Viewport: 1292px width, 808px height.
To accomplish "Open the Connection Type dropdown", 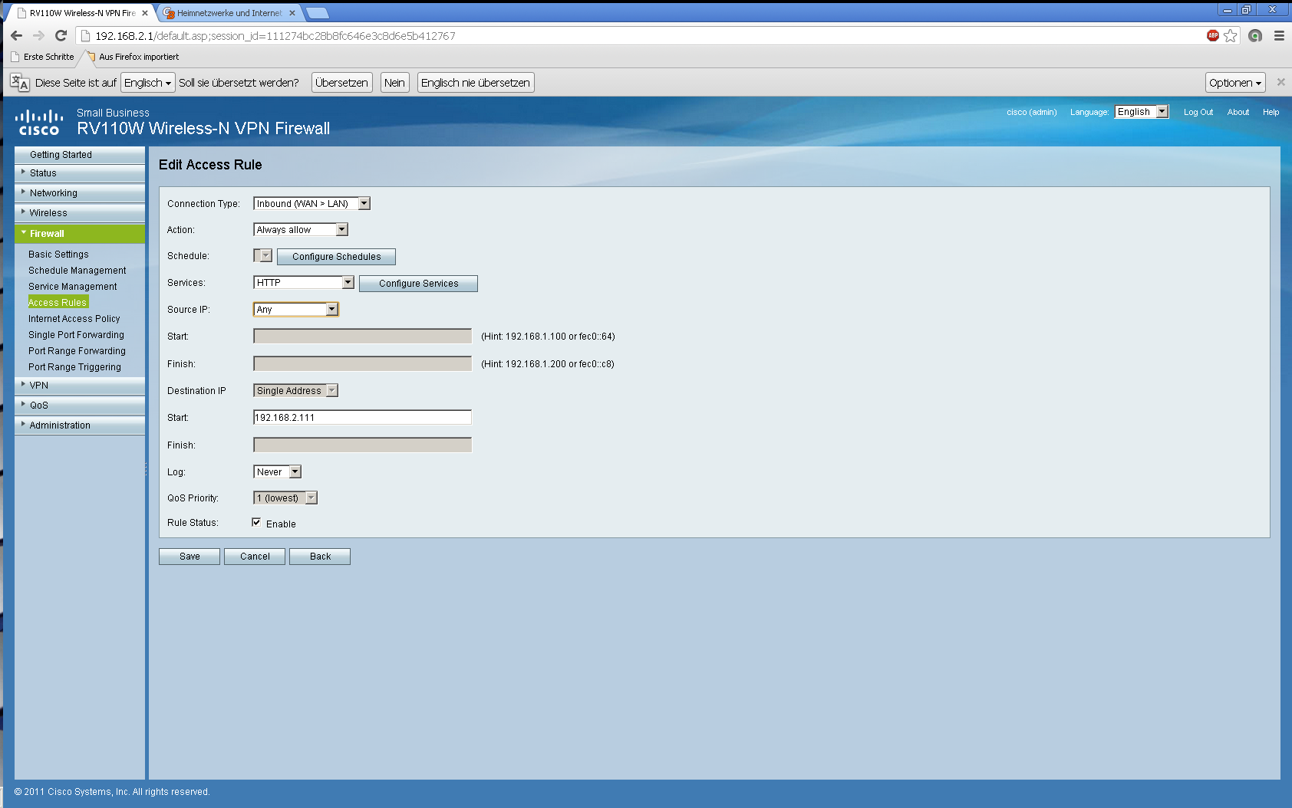I will (x=312, y=204).
